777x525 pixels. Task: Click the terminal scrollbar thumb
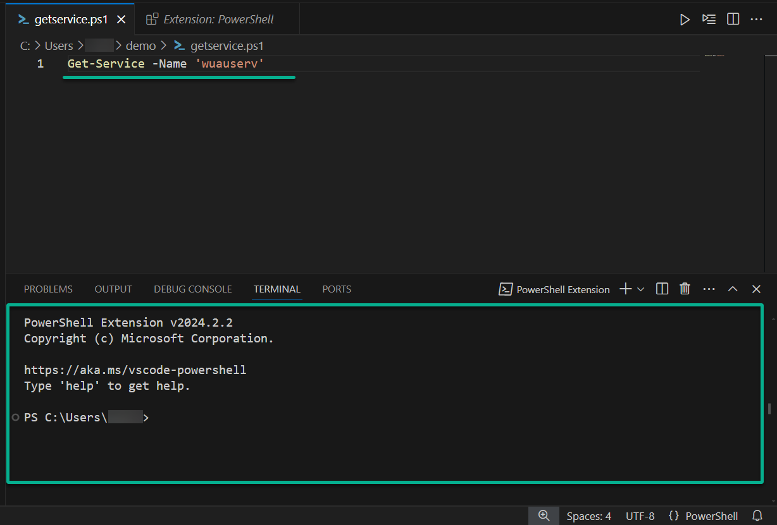pos(769,408)
